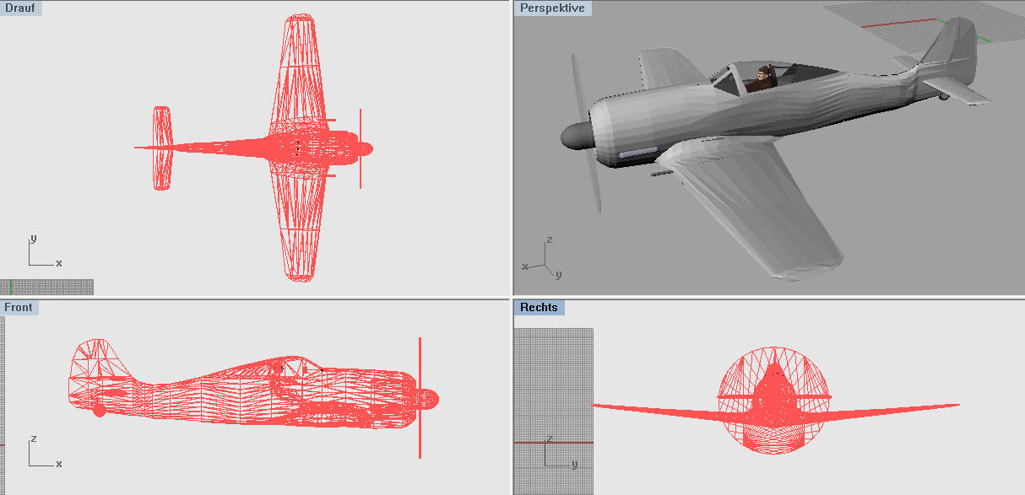Viewport: 1025px width, 495px height.
Task: Click the axis icon in Rechts viewport
Action: 555,455
